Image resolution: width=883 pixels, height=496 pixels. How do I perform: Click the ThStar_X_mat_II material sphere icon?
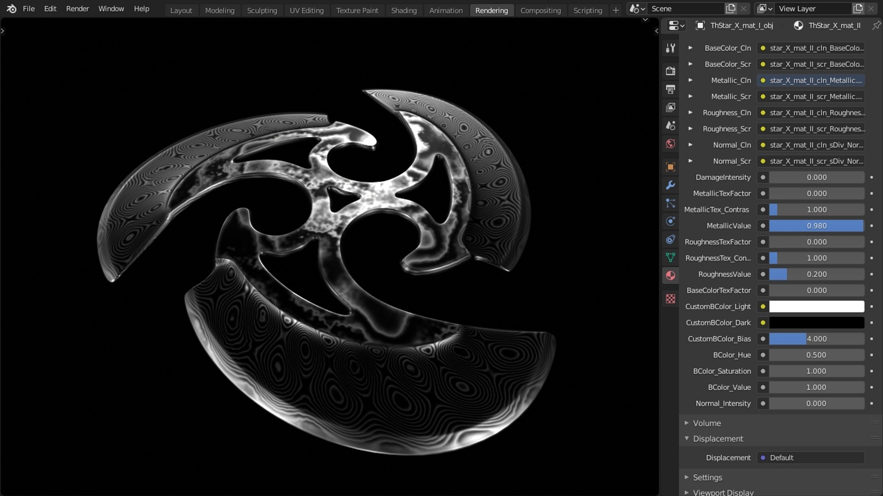(798, 26)
